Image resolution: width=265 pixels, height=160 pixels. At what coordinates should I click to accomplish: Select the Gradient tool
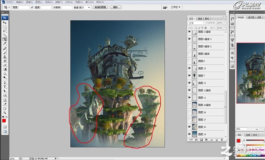[5, 69]
